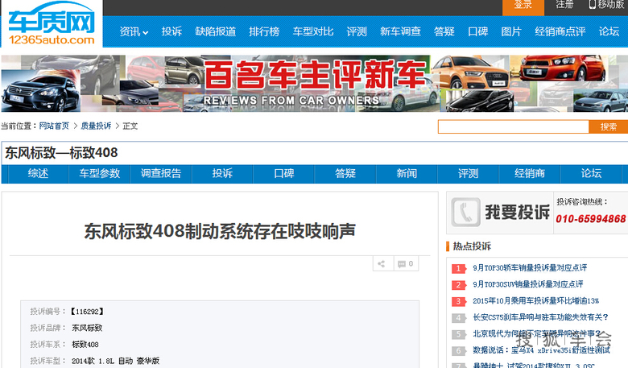Click the orange 搜索 search button
Image resolution: width=628 pixels, height=368 pixels.
(608, 126)
